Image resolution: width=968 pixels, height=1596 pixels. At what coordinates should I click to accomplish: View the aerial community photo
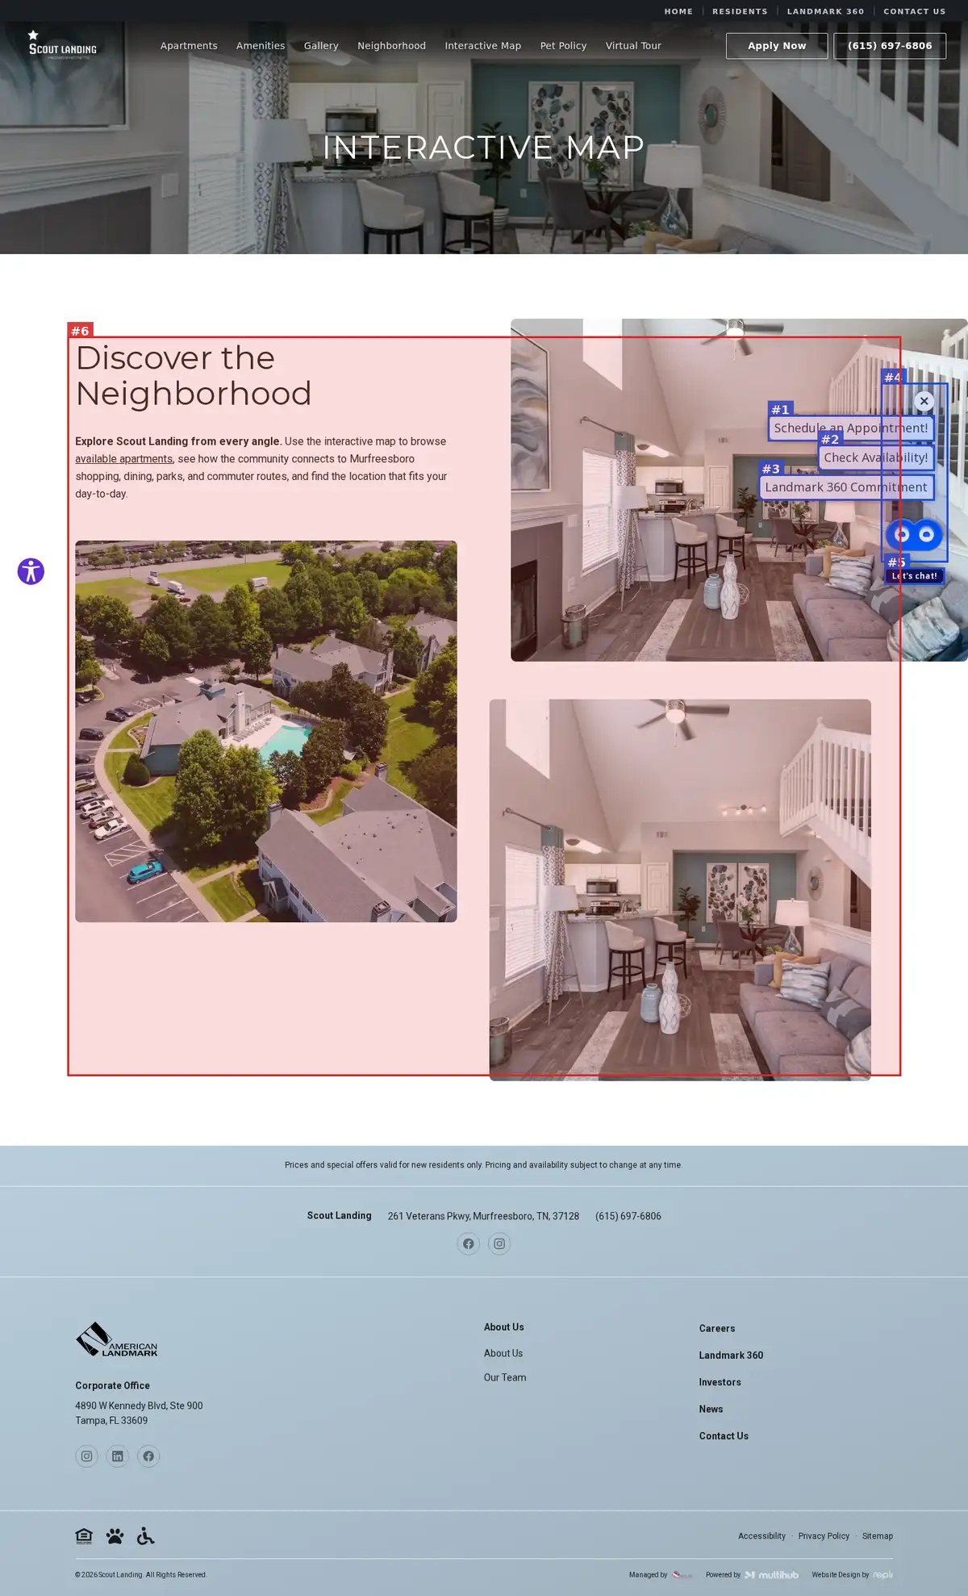click(x=266, y=731)
